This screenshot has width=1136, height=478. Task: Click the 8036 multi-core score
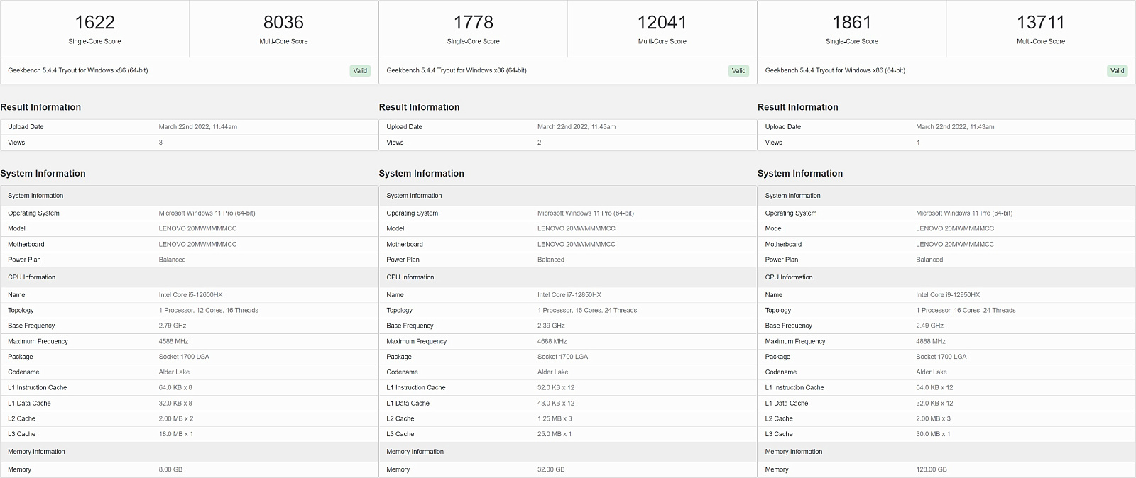coord(283,23)
